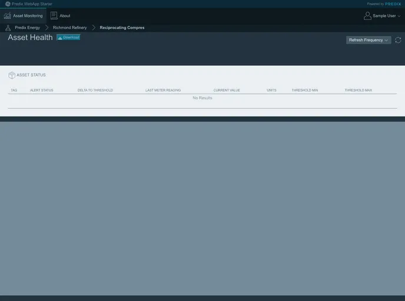The image size is (405, 301).
Task: Expand the Sample User menu chevron
Action: [x=399, y=16]
